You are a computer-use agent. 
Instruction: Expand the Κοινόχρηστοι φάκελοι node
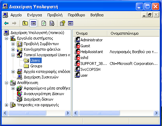(x=13, y=49)
